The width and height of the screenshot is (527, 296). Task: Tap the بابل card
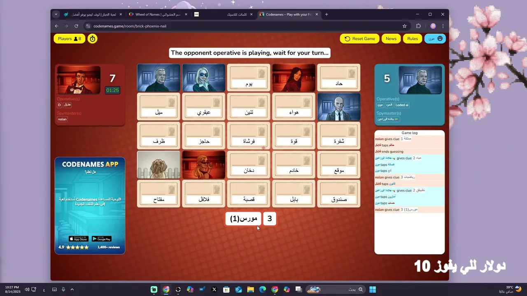click(x=294, y=194)
